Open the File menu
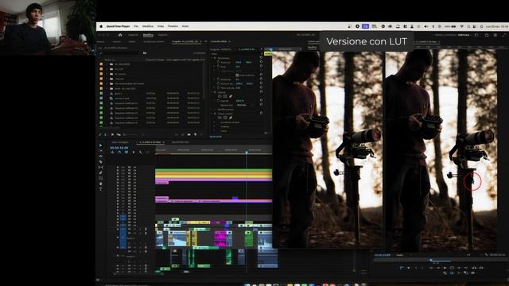Image resolution: width=509 pixels, height=286 pixels. 136,26
